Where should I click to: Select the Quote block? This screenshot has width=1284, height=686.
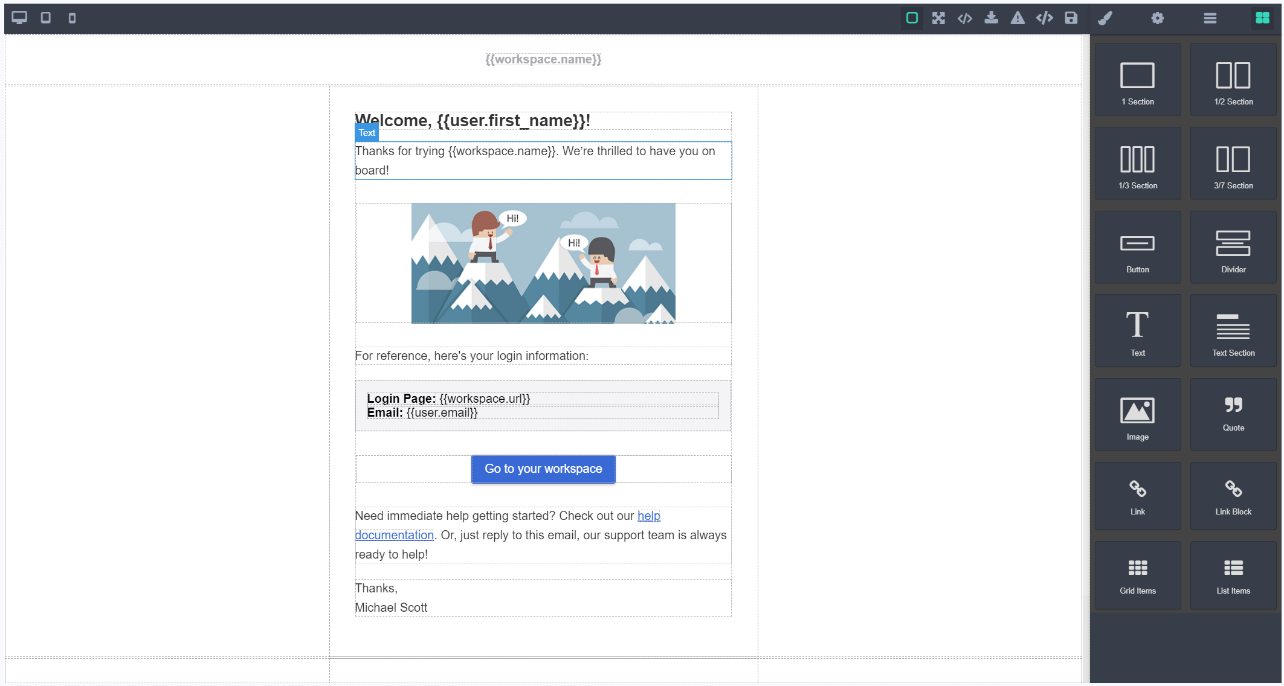point(1234,415)
